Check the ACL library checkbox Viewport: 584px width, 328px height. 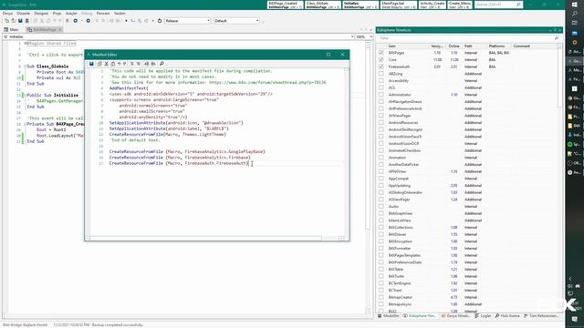pyautogui.click(x=381, y=87)
